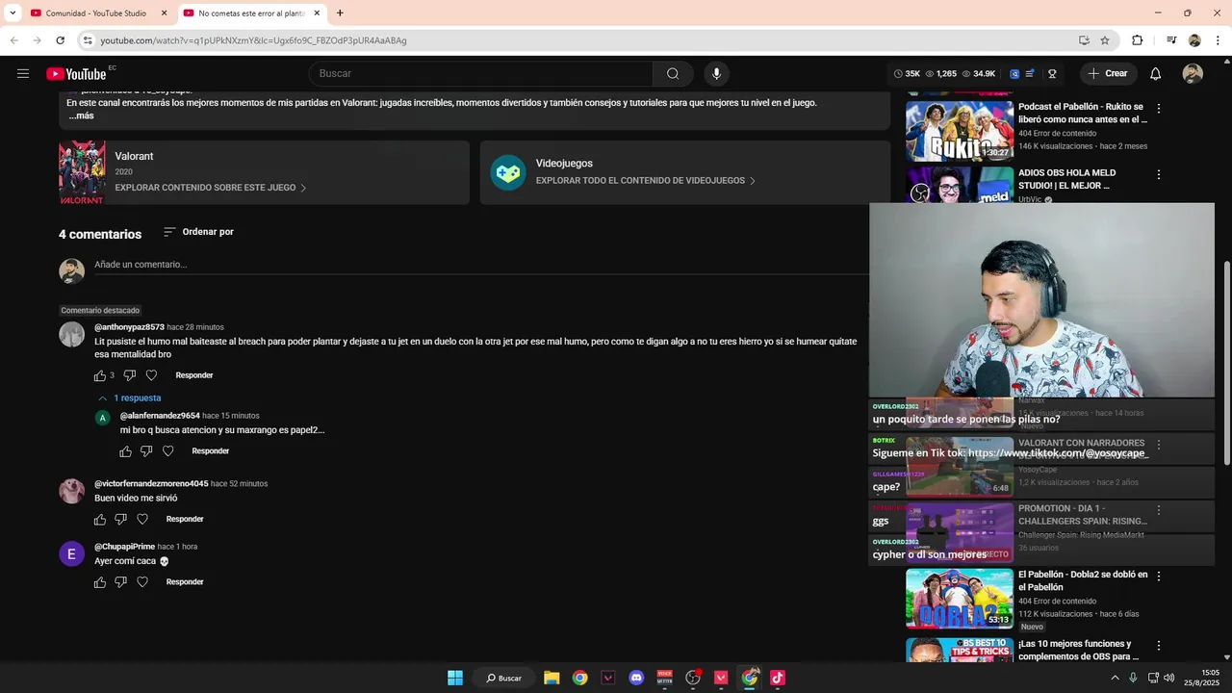Open 'EXPLORAR CONTENIDO SOBRE ESTE JUEGO' link
This screenshot has height=693, width=1232.
click(x=211, y=188)
